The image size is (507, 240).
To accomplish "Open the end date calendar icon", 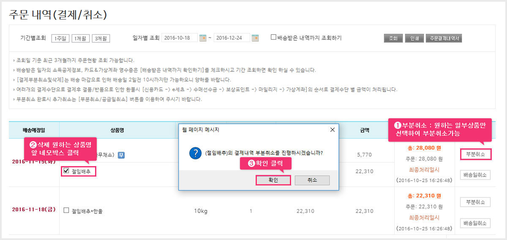I will click(x=255, y=38).
